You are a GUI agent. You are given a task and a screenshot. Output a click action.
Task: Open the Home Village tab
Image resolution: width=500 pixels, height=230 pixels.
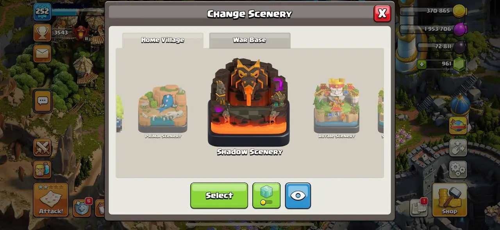pos(162,40)
